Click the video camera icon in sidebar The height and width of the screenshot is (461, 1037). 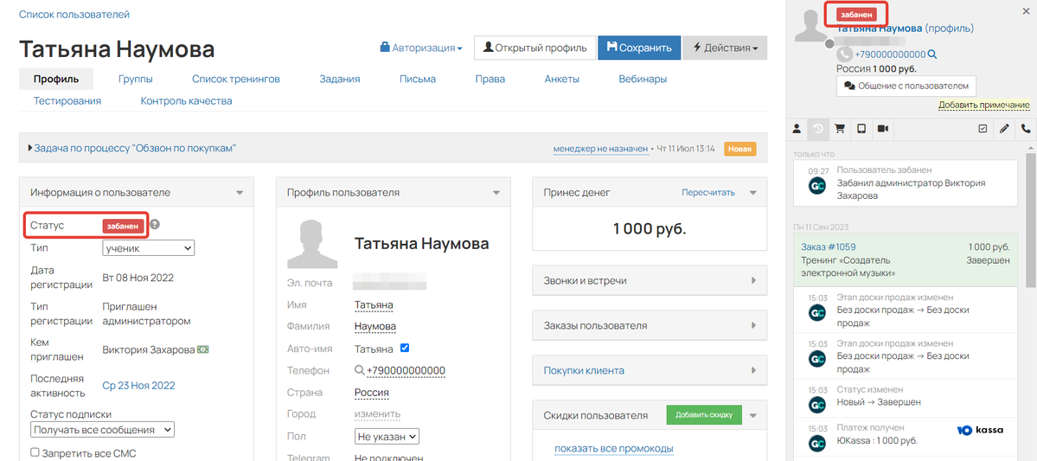tap(883, 128)
